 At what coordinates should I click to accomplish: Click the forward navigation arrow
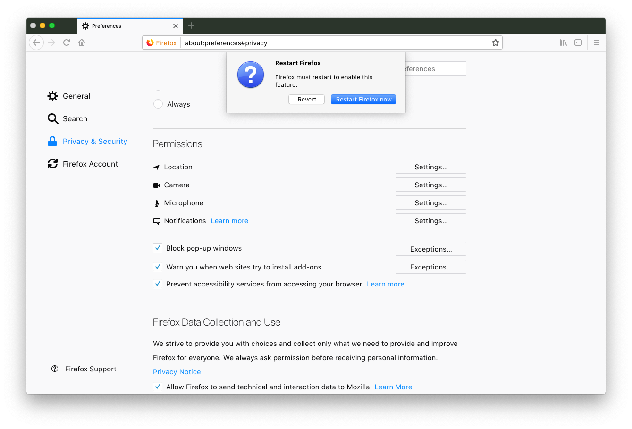click(52, 42)
